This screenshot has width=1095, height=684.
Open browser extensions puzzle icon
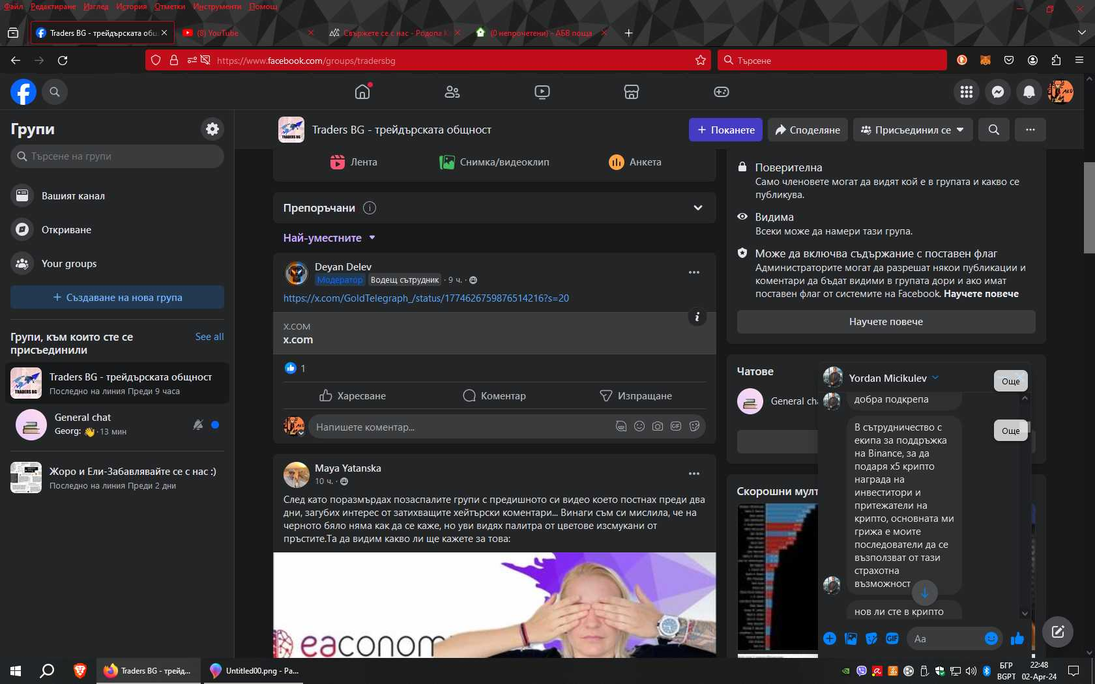click(1056, 60)
